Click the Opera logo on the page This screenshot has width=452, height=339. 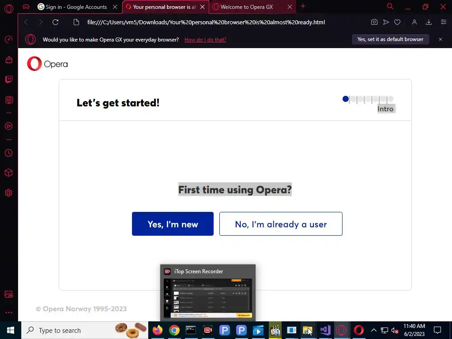click(47, 64)
